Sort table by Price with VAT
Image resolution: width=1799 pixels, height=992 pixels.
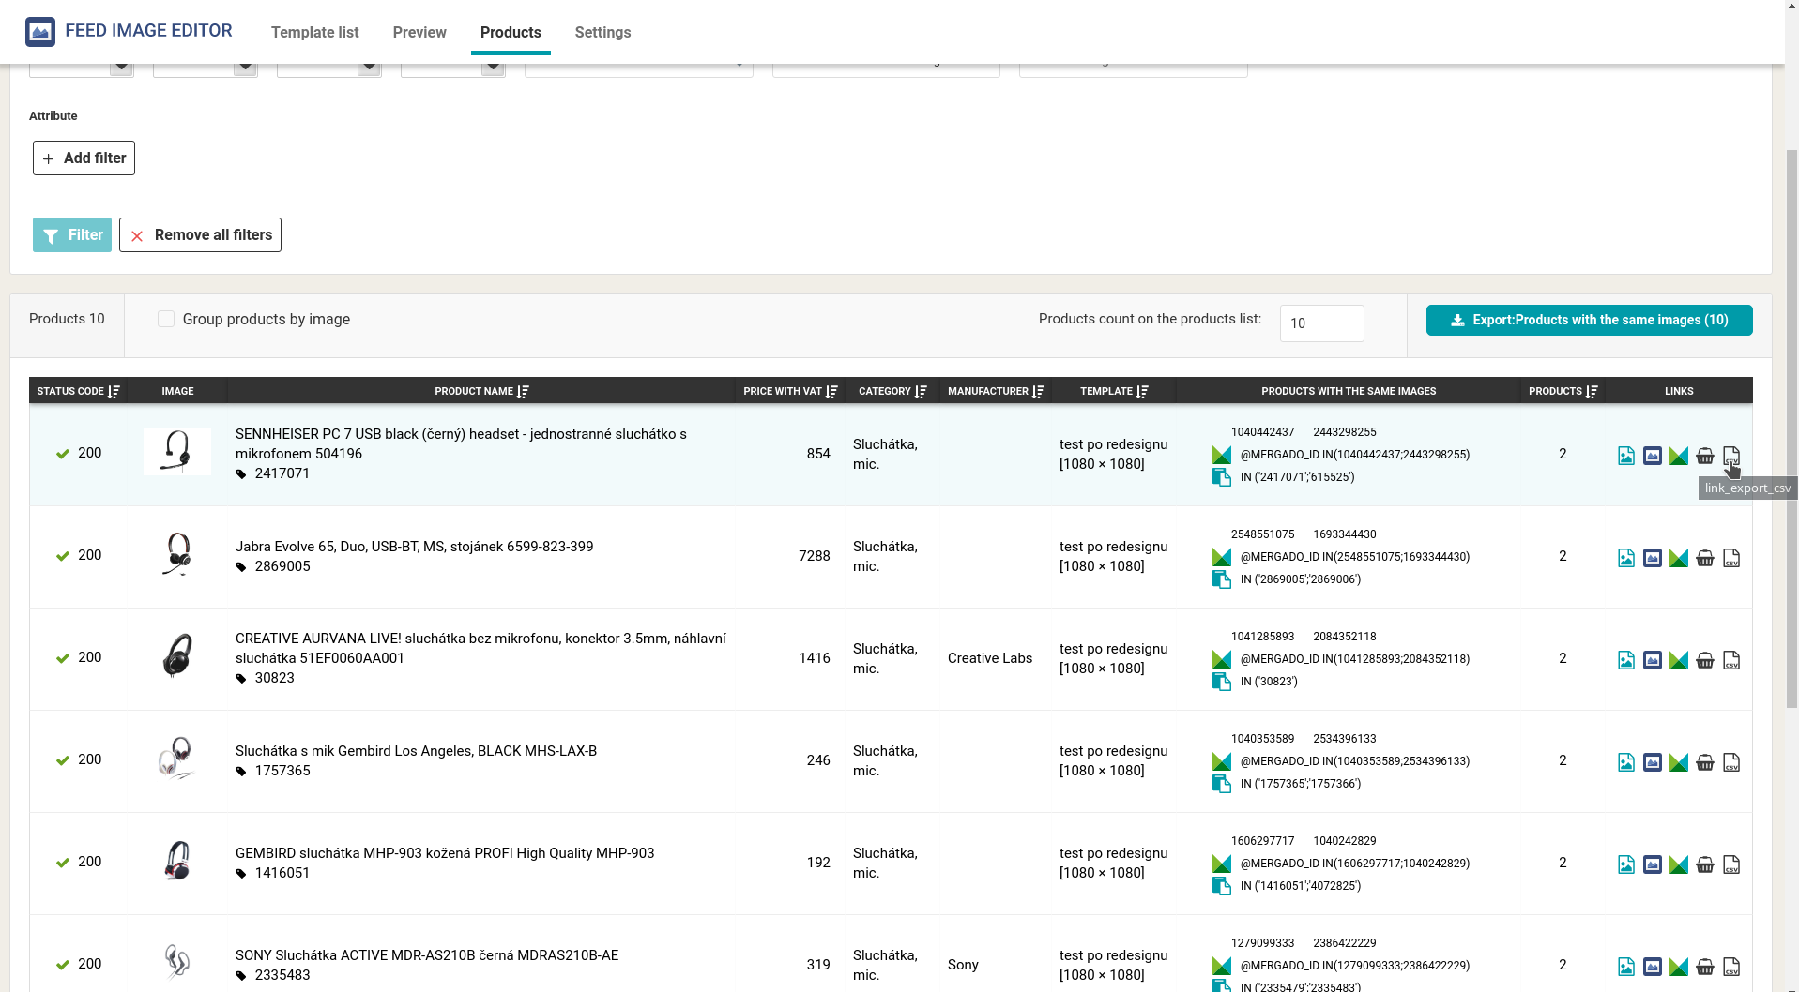click(831, 391)
